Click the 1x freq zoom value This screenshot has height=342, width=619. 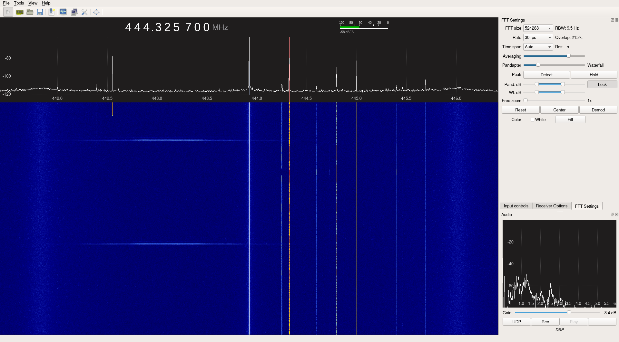click(x=589, y=101)
